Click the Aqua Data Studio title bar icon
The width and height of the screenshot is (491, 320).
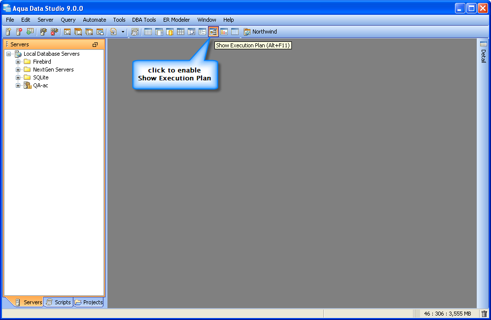click(x=6, y=8)
